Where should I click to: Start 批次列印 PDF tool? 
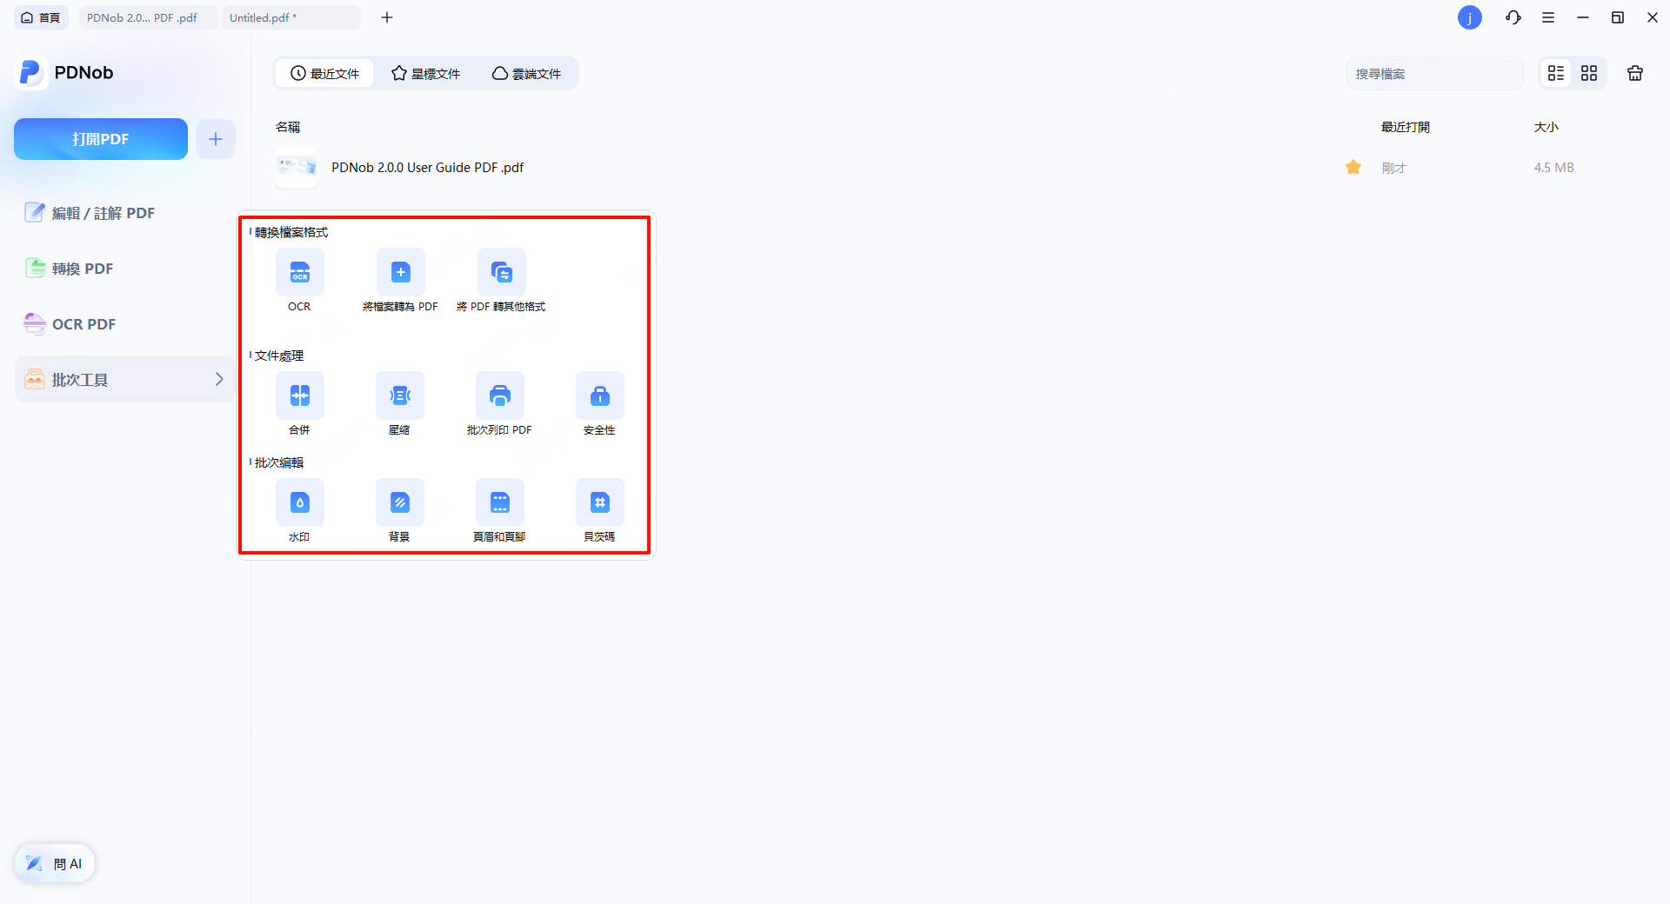pos(500,395)
